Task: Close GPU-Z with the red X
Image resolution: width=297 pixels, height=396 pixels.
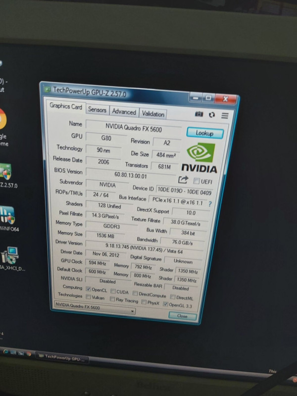Action: [x=225, y=99]
